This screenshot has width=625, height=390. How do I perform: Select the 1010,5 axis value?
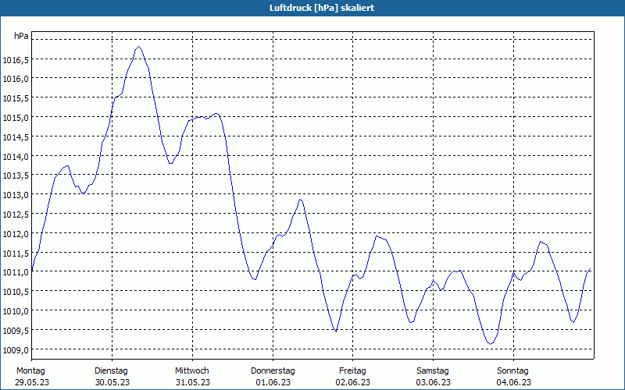(x=16, y=292)
